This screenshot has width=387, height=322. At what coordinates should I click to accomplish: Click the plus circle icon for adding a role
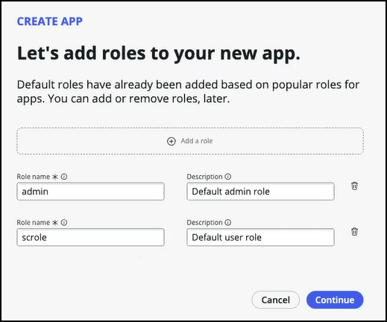171,141
